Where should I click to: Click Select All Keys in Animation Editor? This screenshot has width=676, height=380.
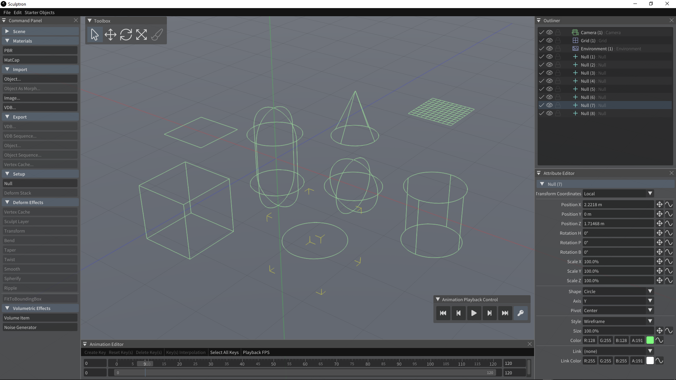click(x=224, y=352)
